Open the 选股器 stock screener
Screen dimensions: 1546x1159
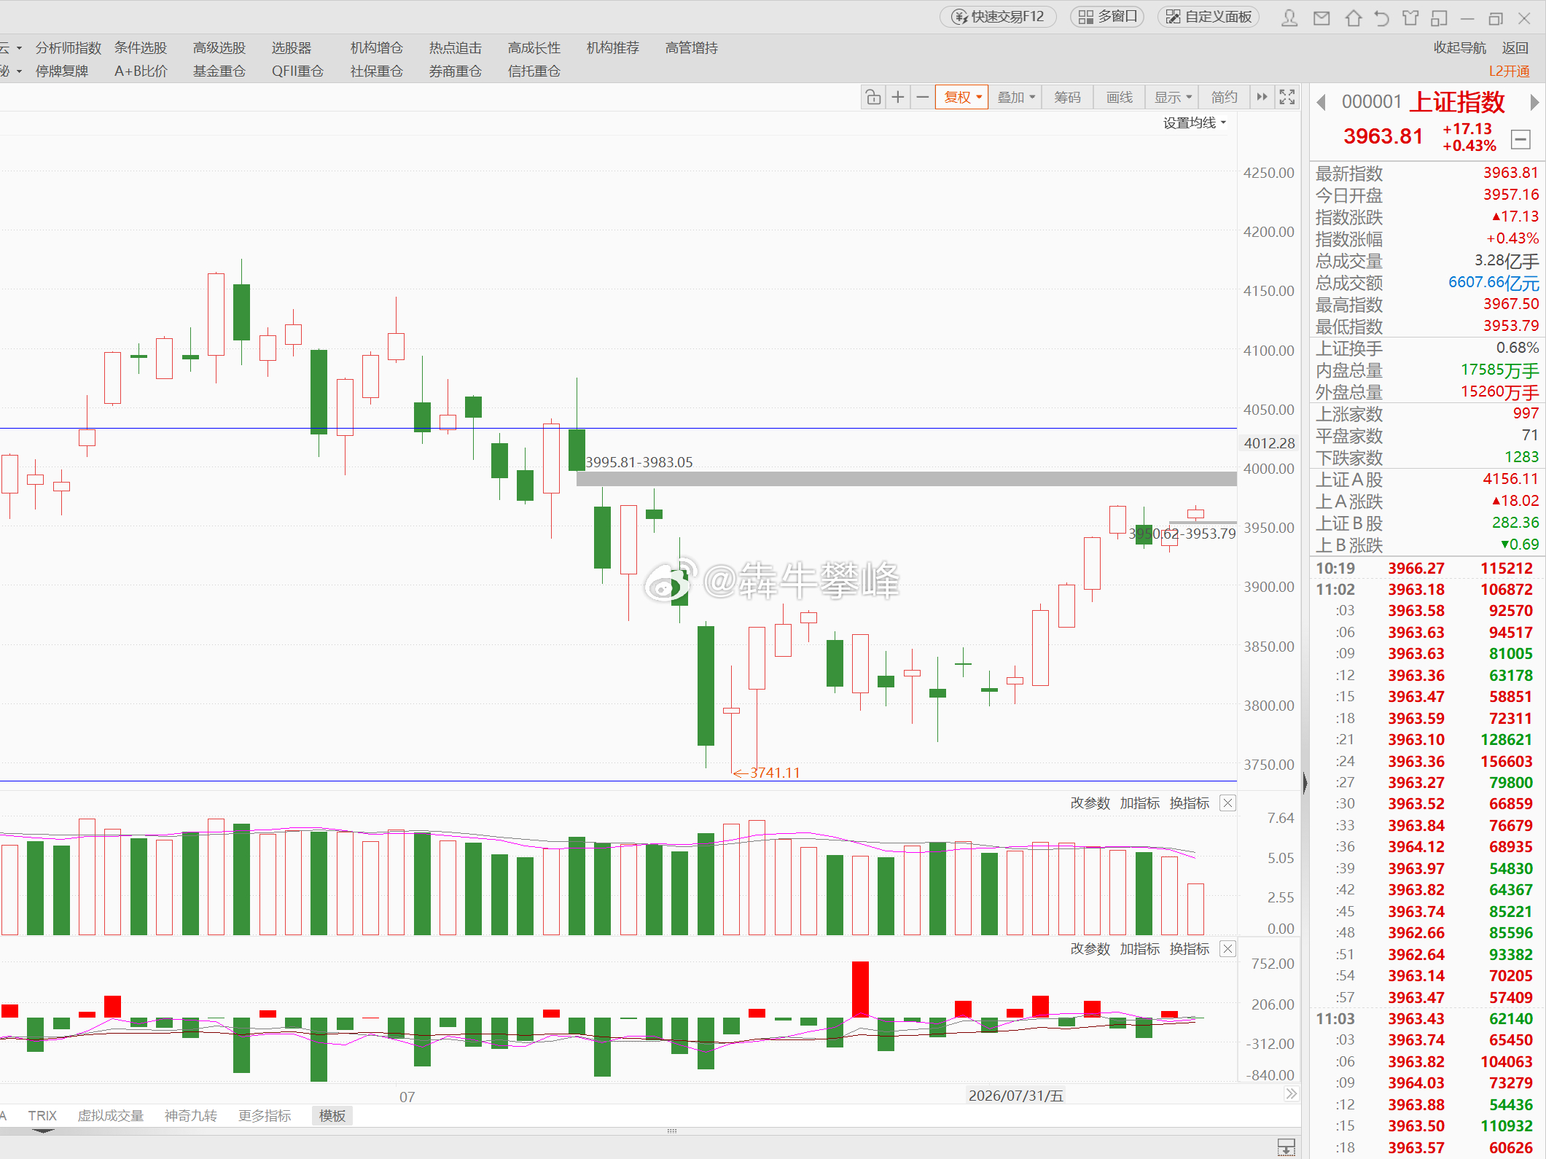[x=292, y=48]
